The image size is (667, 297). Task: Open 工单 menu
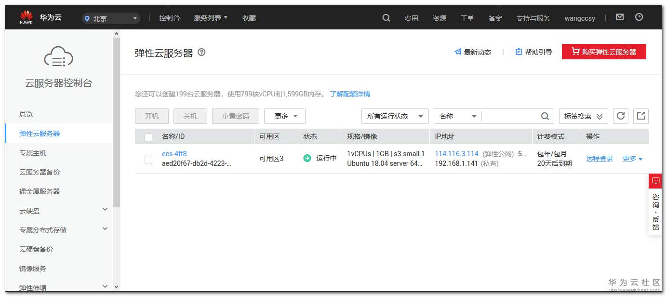(x=467, y=18)
